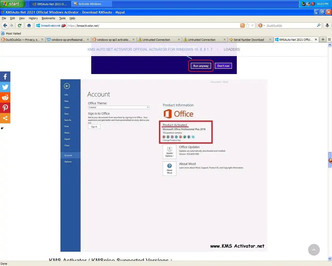This screenshot has width=332, height=266.
Task: Open the LOADERS navigation link
Action: (x=232, y=49)
